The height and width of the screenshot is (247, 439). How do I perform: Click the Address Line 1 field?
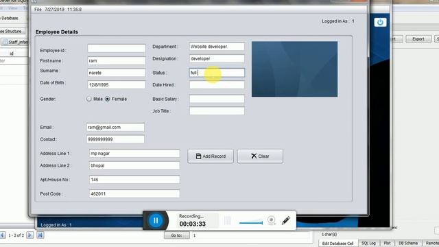tap(134, 154)
